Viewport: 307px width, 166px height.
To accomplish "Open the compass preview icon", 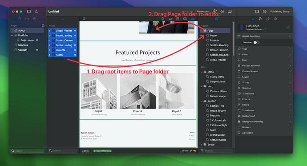I will 222,12.
